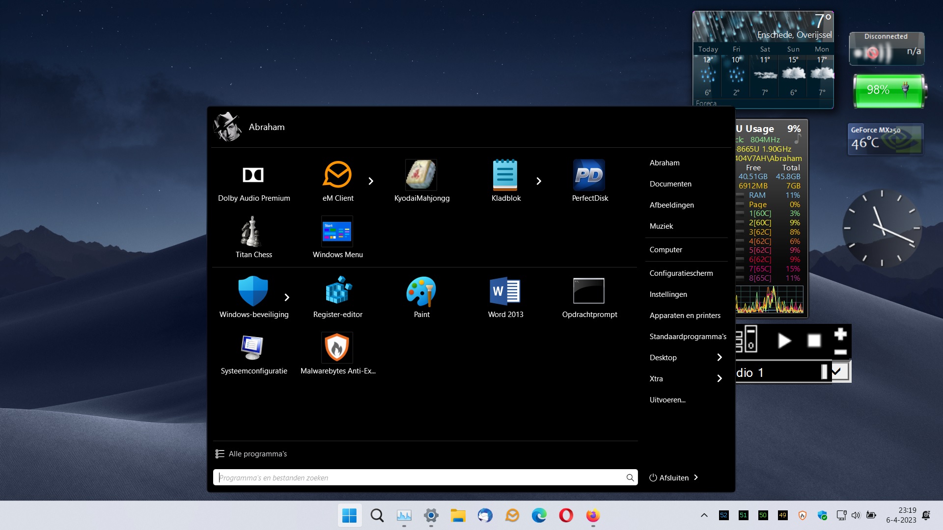Image resolution: width=943 pixels, height=530 pixels.
Task: Launch eM Client from start menu
Action: pos(338,181)
